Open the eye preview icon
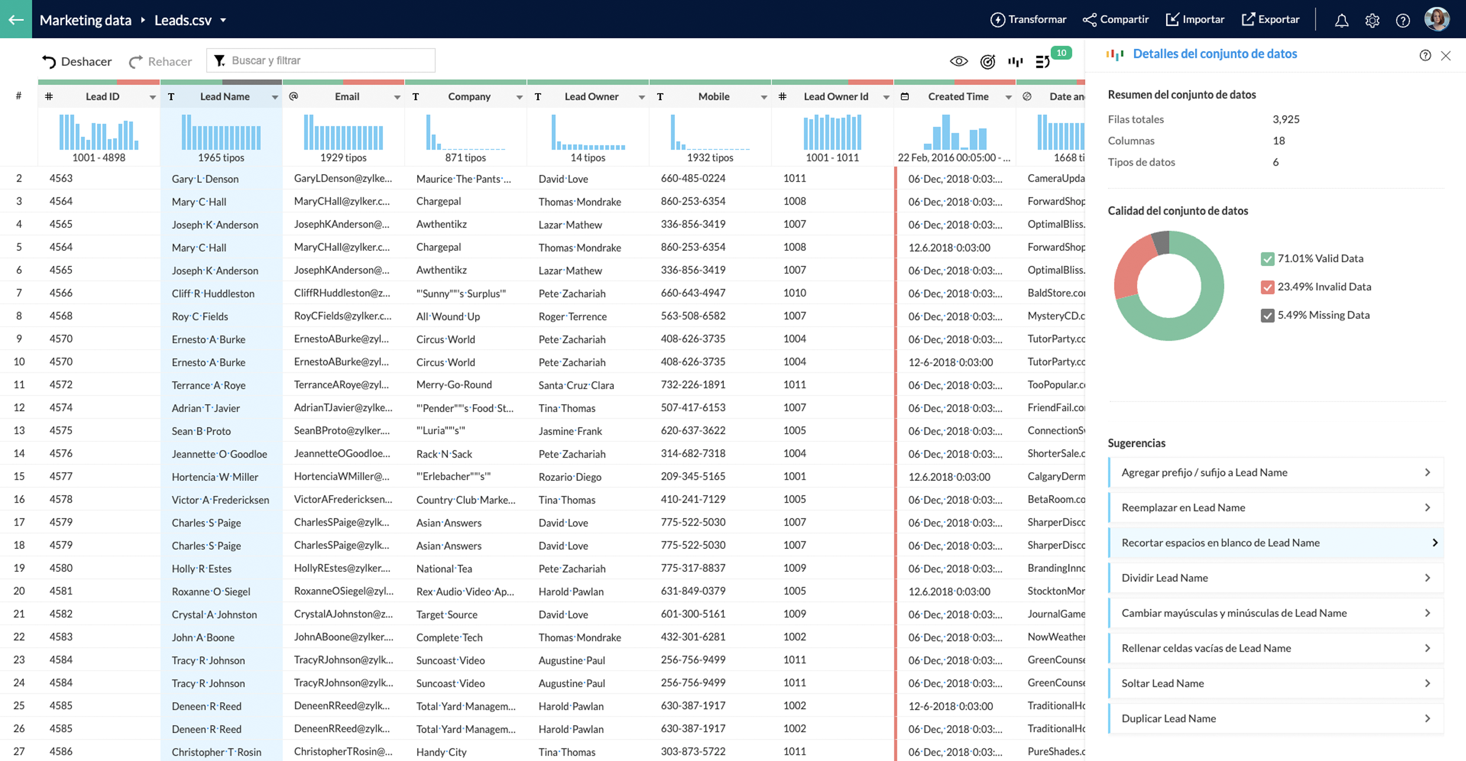1466x761 pixels. 959,61
